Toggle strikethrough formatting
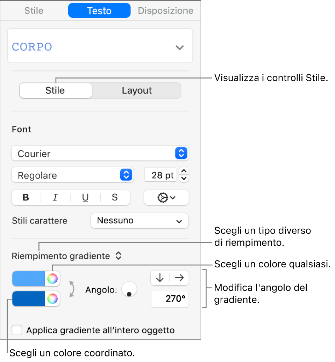Screen dimensions: 335x362 115,198
